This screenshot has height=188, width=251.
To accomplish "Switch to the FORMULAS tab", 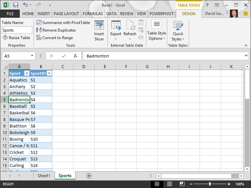I will click(93, 14).
